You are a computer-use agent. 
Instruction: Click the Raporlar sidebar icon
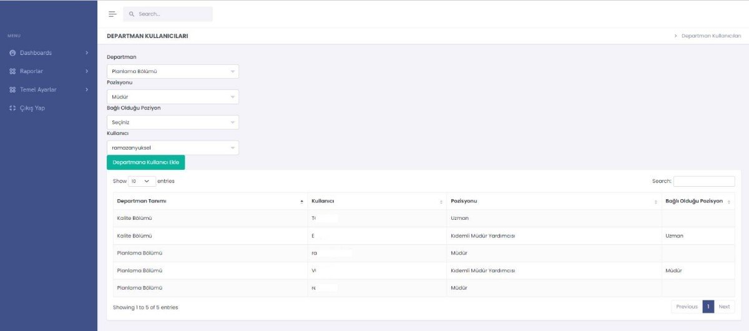point(12,71)
